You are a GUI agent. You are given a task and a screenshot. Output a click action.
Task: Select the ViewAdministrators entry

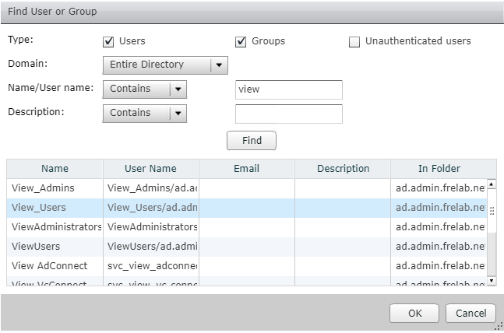(55, 227)
